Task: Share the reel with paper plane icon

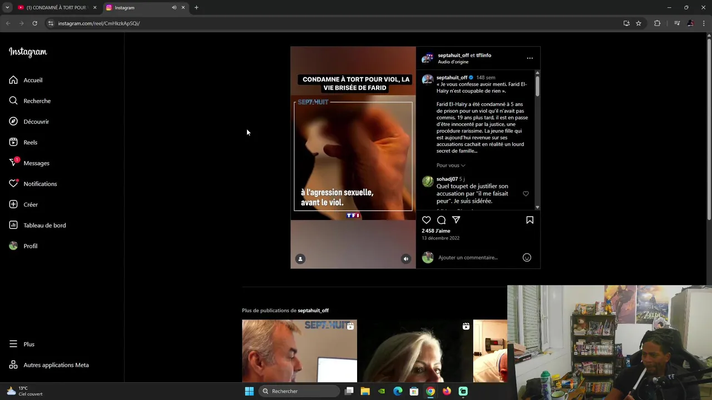Action: tap(456, 220)
